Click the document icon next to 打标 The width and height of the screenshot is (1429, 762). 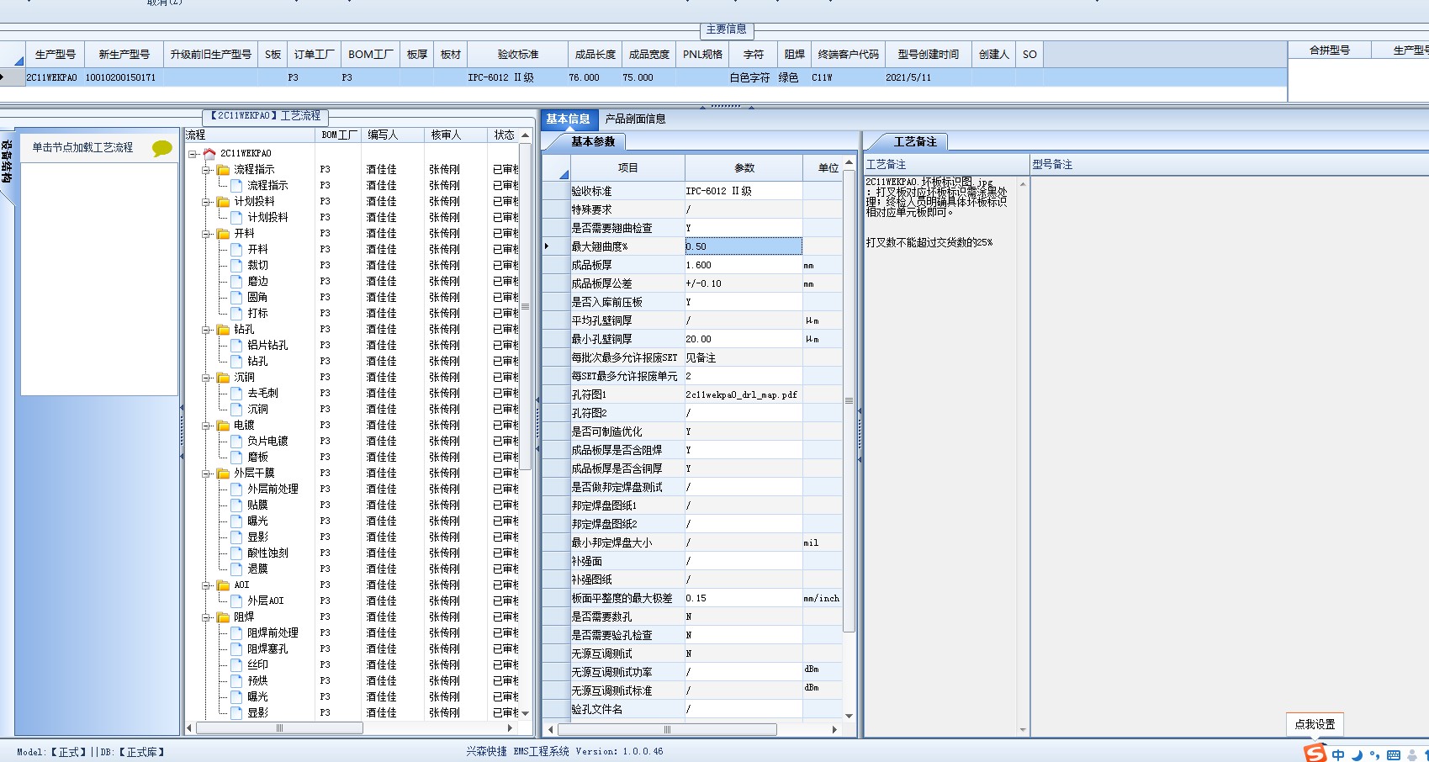[237, 313]
